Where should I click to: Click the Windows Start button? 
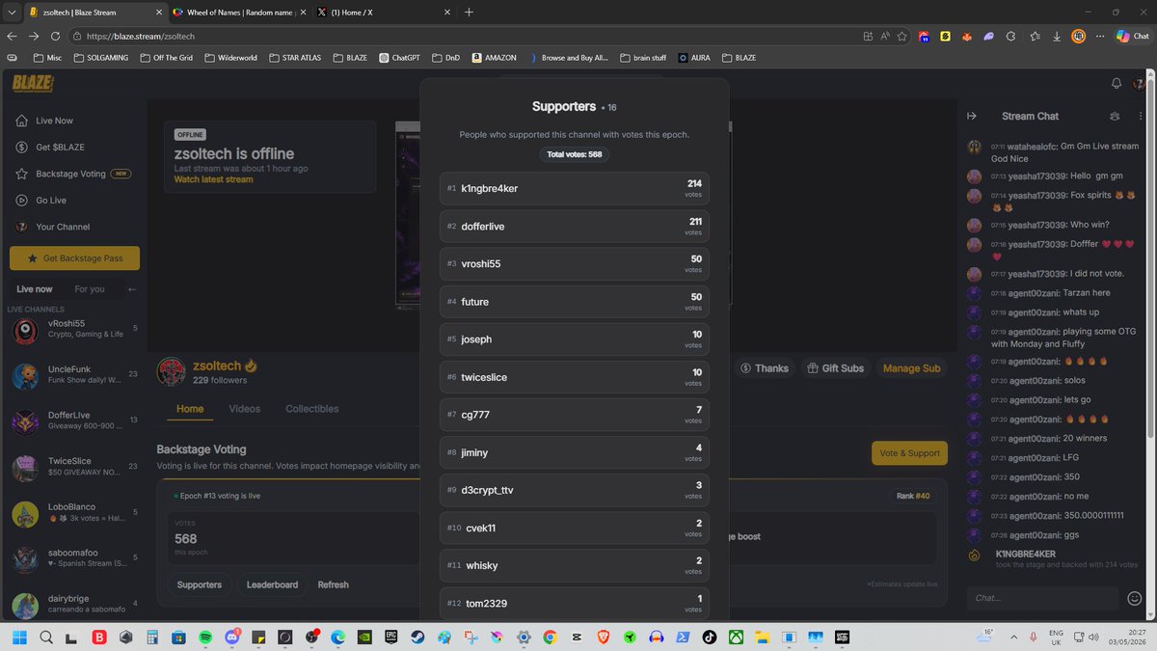coord(19,637)
